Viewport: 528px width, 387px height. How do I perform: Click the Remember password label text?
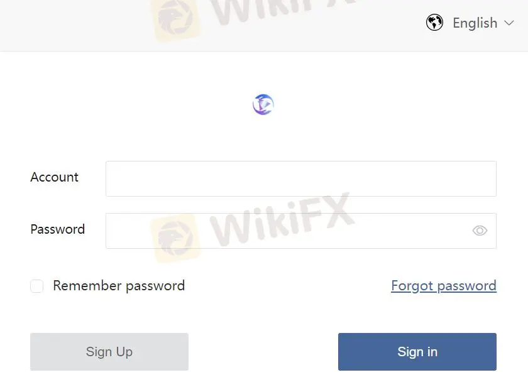119,286
